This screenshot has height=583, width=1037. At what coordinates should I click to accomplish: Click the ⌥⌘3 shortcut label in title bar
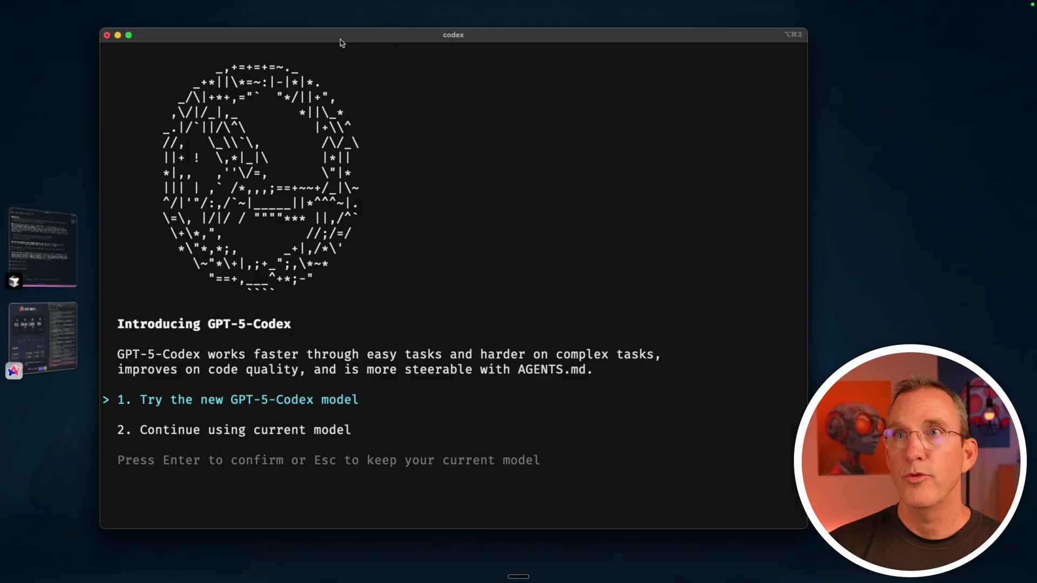[793, 35]
